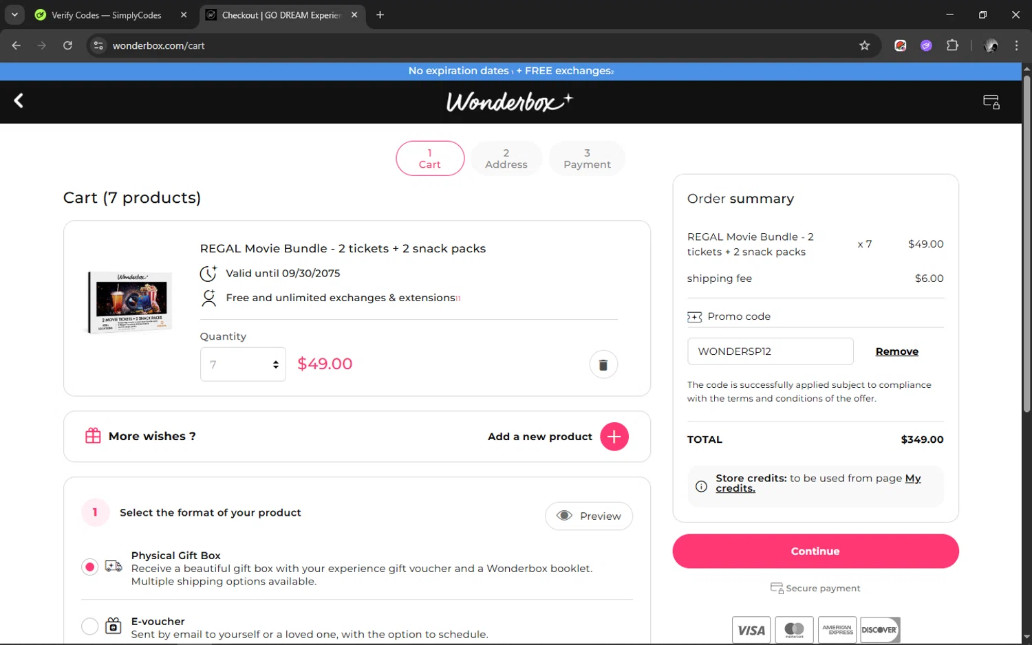Click the E-voucher envelope icon
Screen dimensions: 1032x645
(x=114, y=626)
